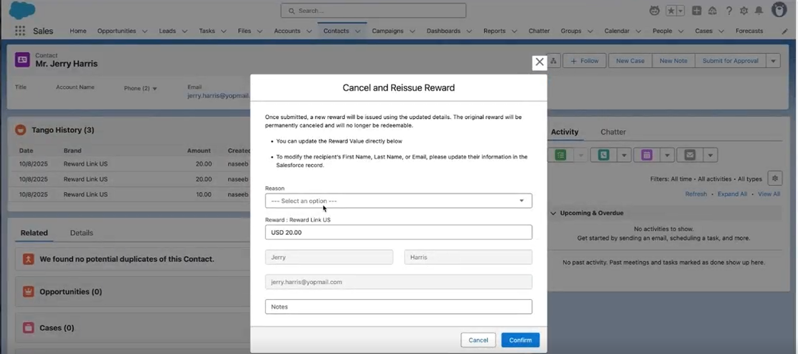Image resolution: width=798 pixels, height=354 pixels.
Task: Click the Cases related list icon
Action: 28,328
